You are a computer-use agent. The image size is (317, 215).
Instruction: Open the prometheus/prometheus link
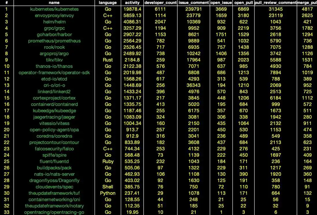pyautogui.click(x=54, y=41)
